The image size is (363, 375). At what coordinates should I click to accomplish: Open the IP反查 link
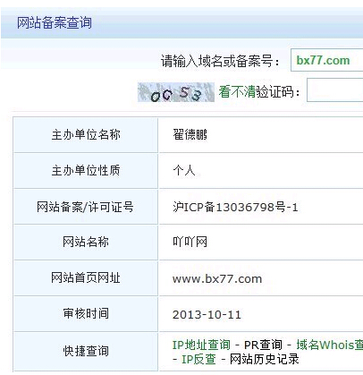198,359
